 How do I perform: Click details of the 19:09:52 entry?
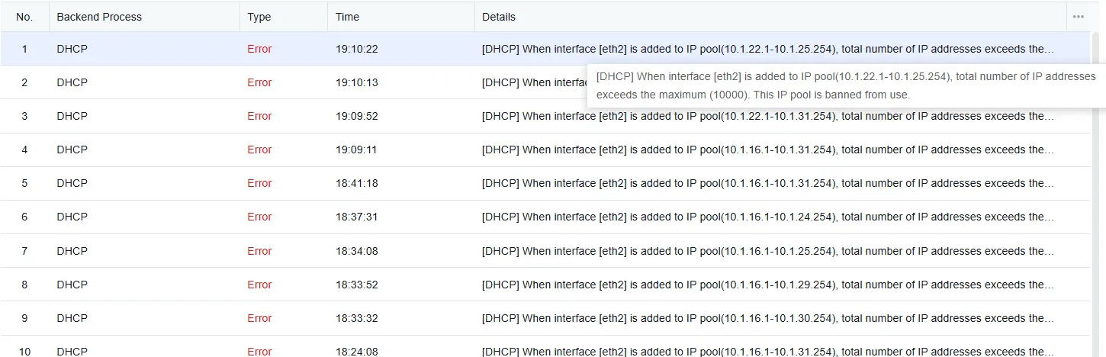[767, 116]
